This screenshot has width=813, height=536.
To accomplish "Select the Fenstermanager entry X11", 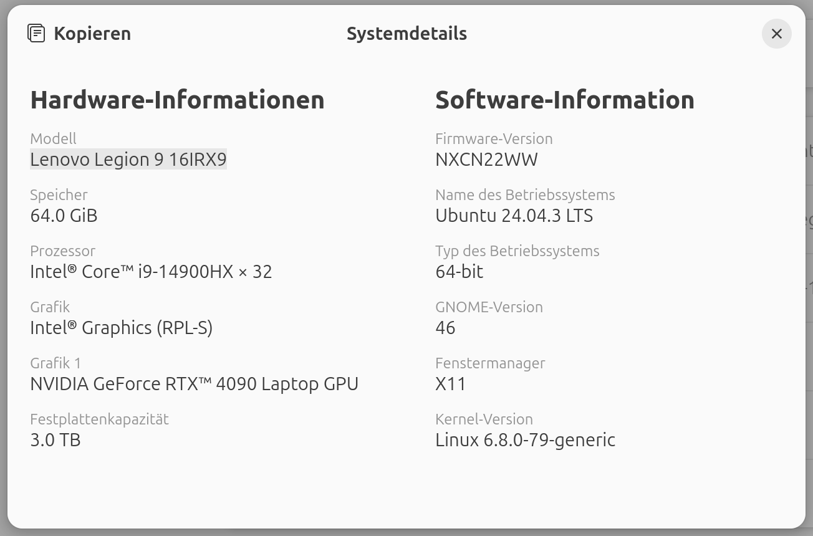I will (451, 383).
